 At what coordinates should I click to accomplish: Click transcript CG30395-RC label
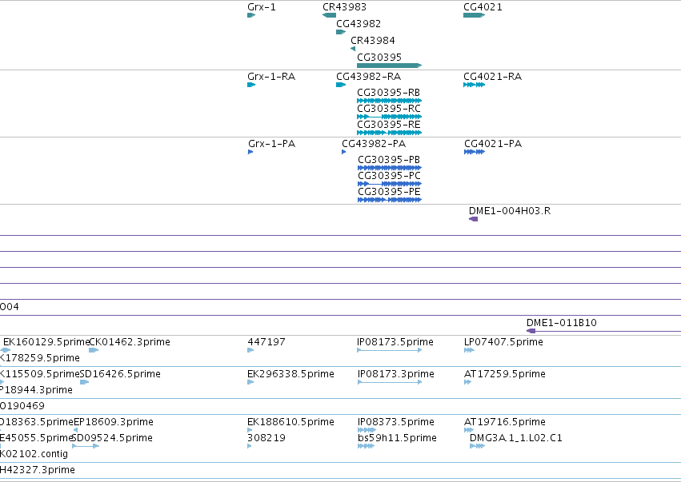coord(389,109)
